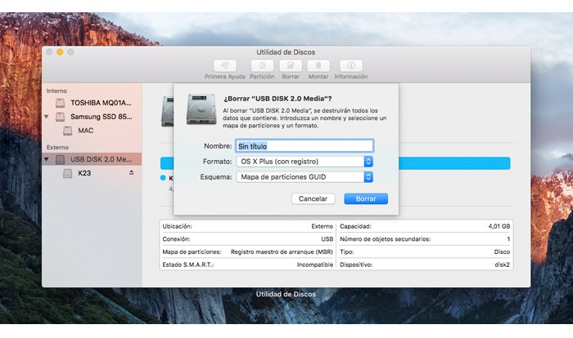Click the Número de objetos secundarios value
Viewport: 573px width, 338px height.
(x=508, y=239)
